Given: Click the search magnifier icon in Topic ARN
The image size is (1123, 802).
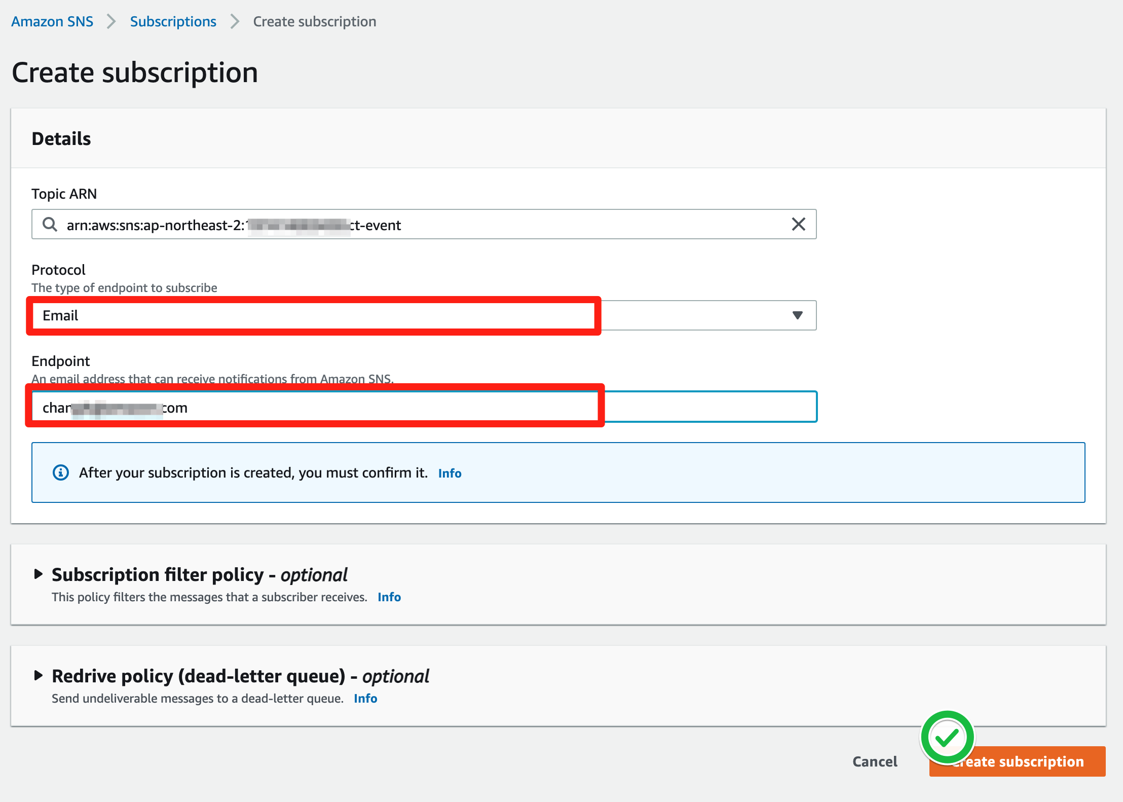Looking at the screenshot, I should 50,224.
